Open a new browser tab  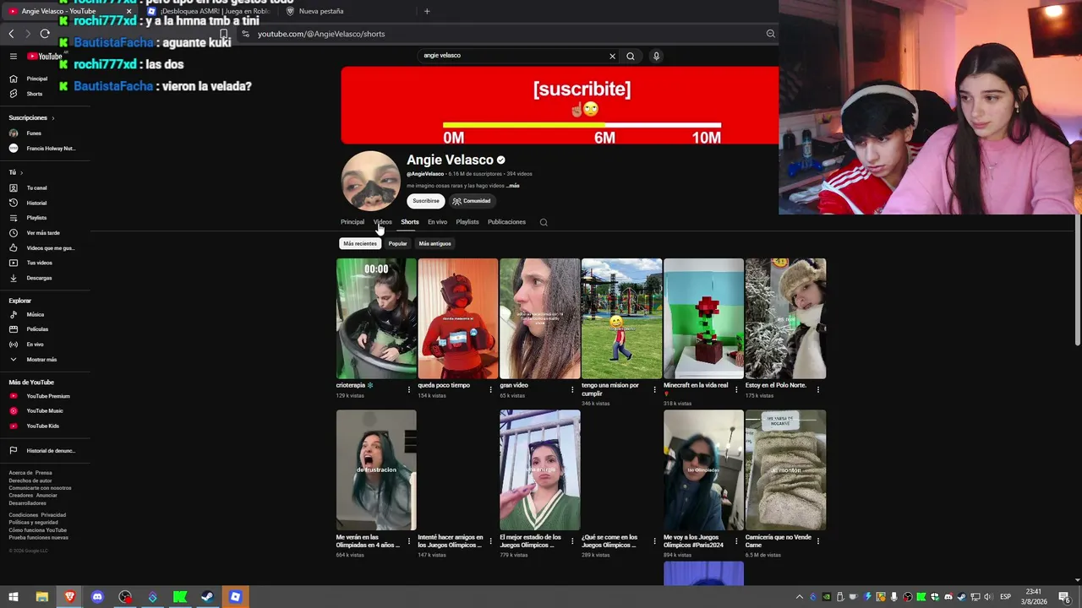click(427, 11)
